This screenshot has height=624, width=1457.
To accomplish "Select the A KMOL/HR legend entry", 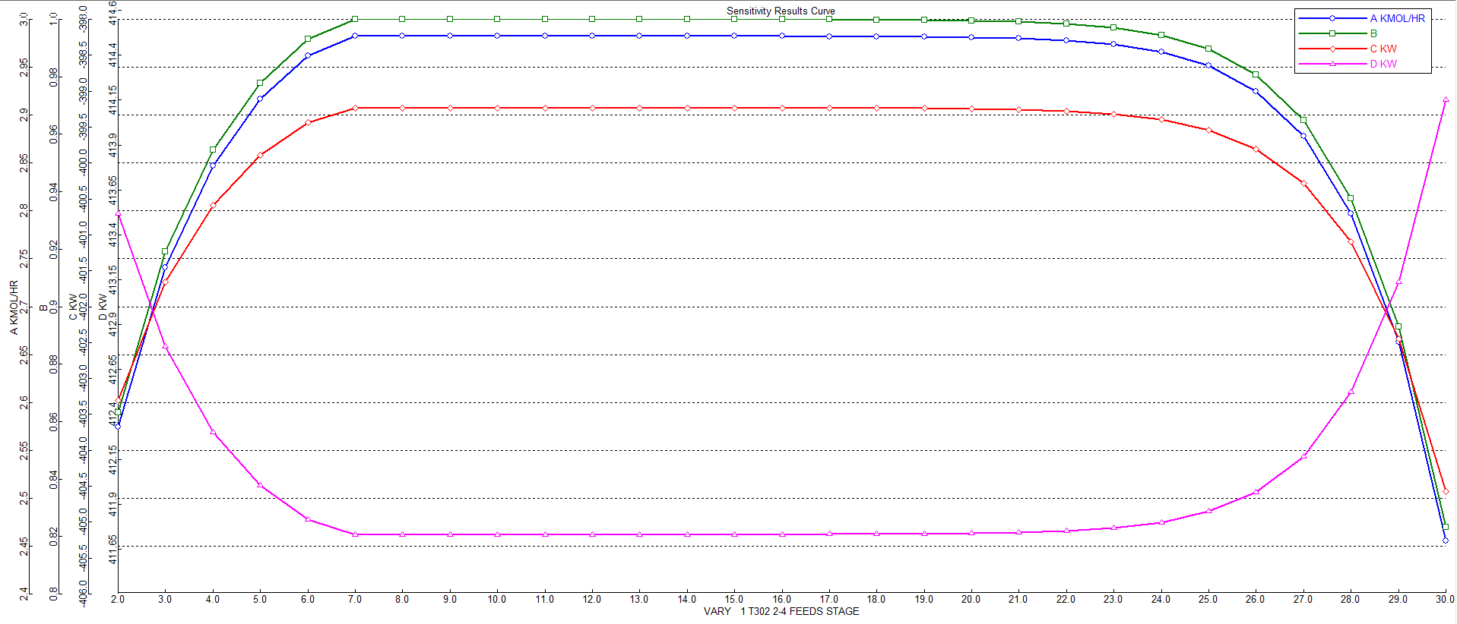I will (x=1397, y=18).
